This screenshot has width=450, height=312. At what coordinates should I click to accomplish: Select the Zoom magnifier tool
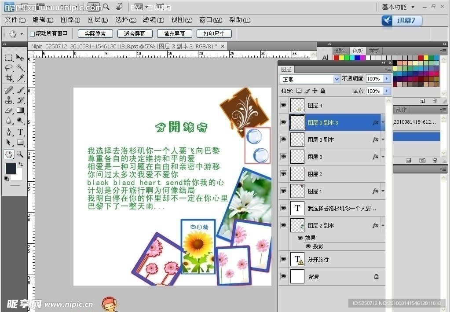(20, 154)
